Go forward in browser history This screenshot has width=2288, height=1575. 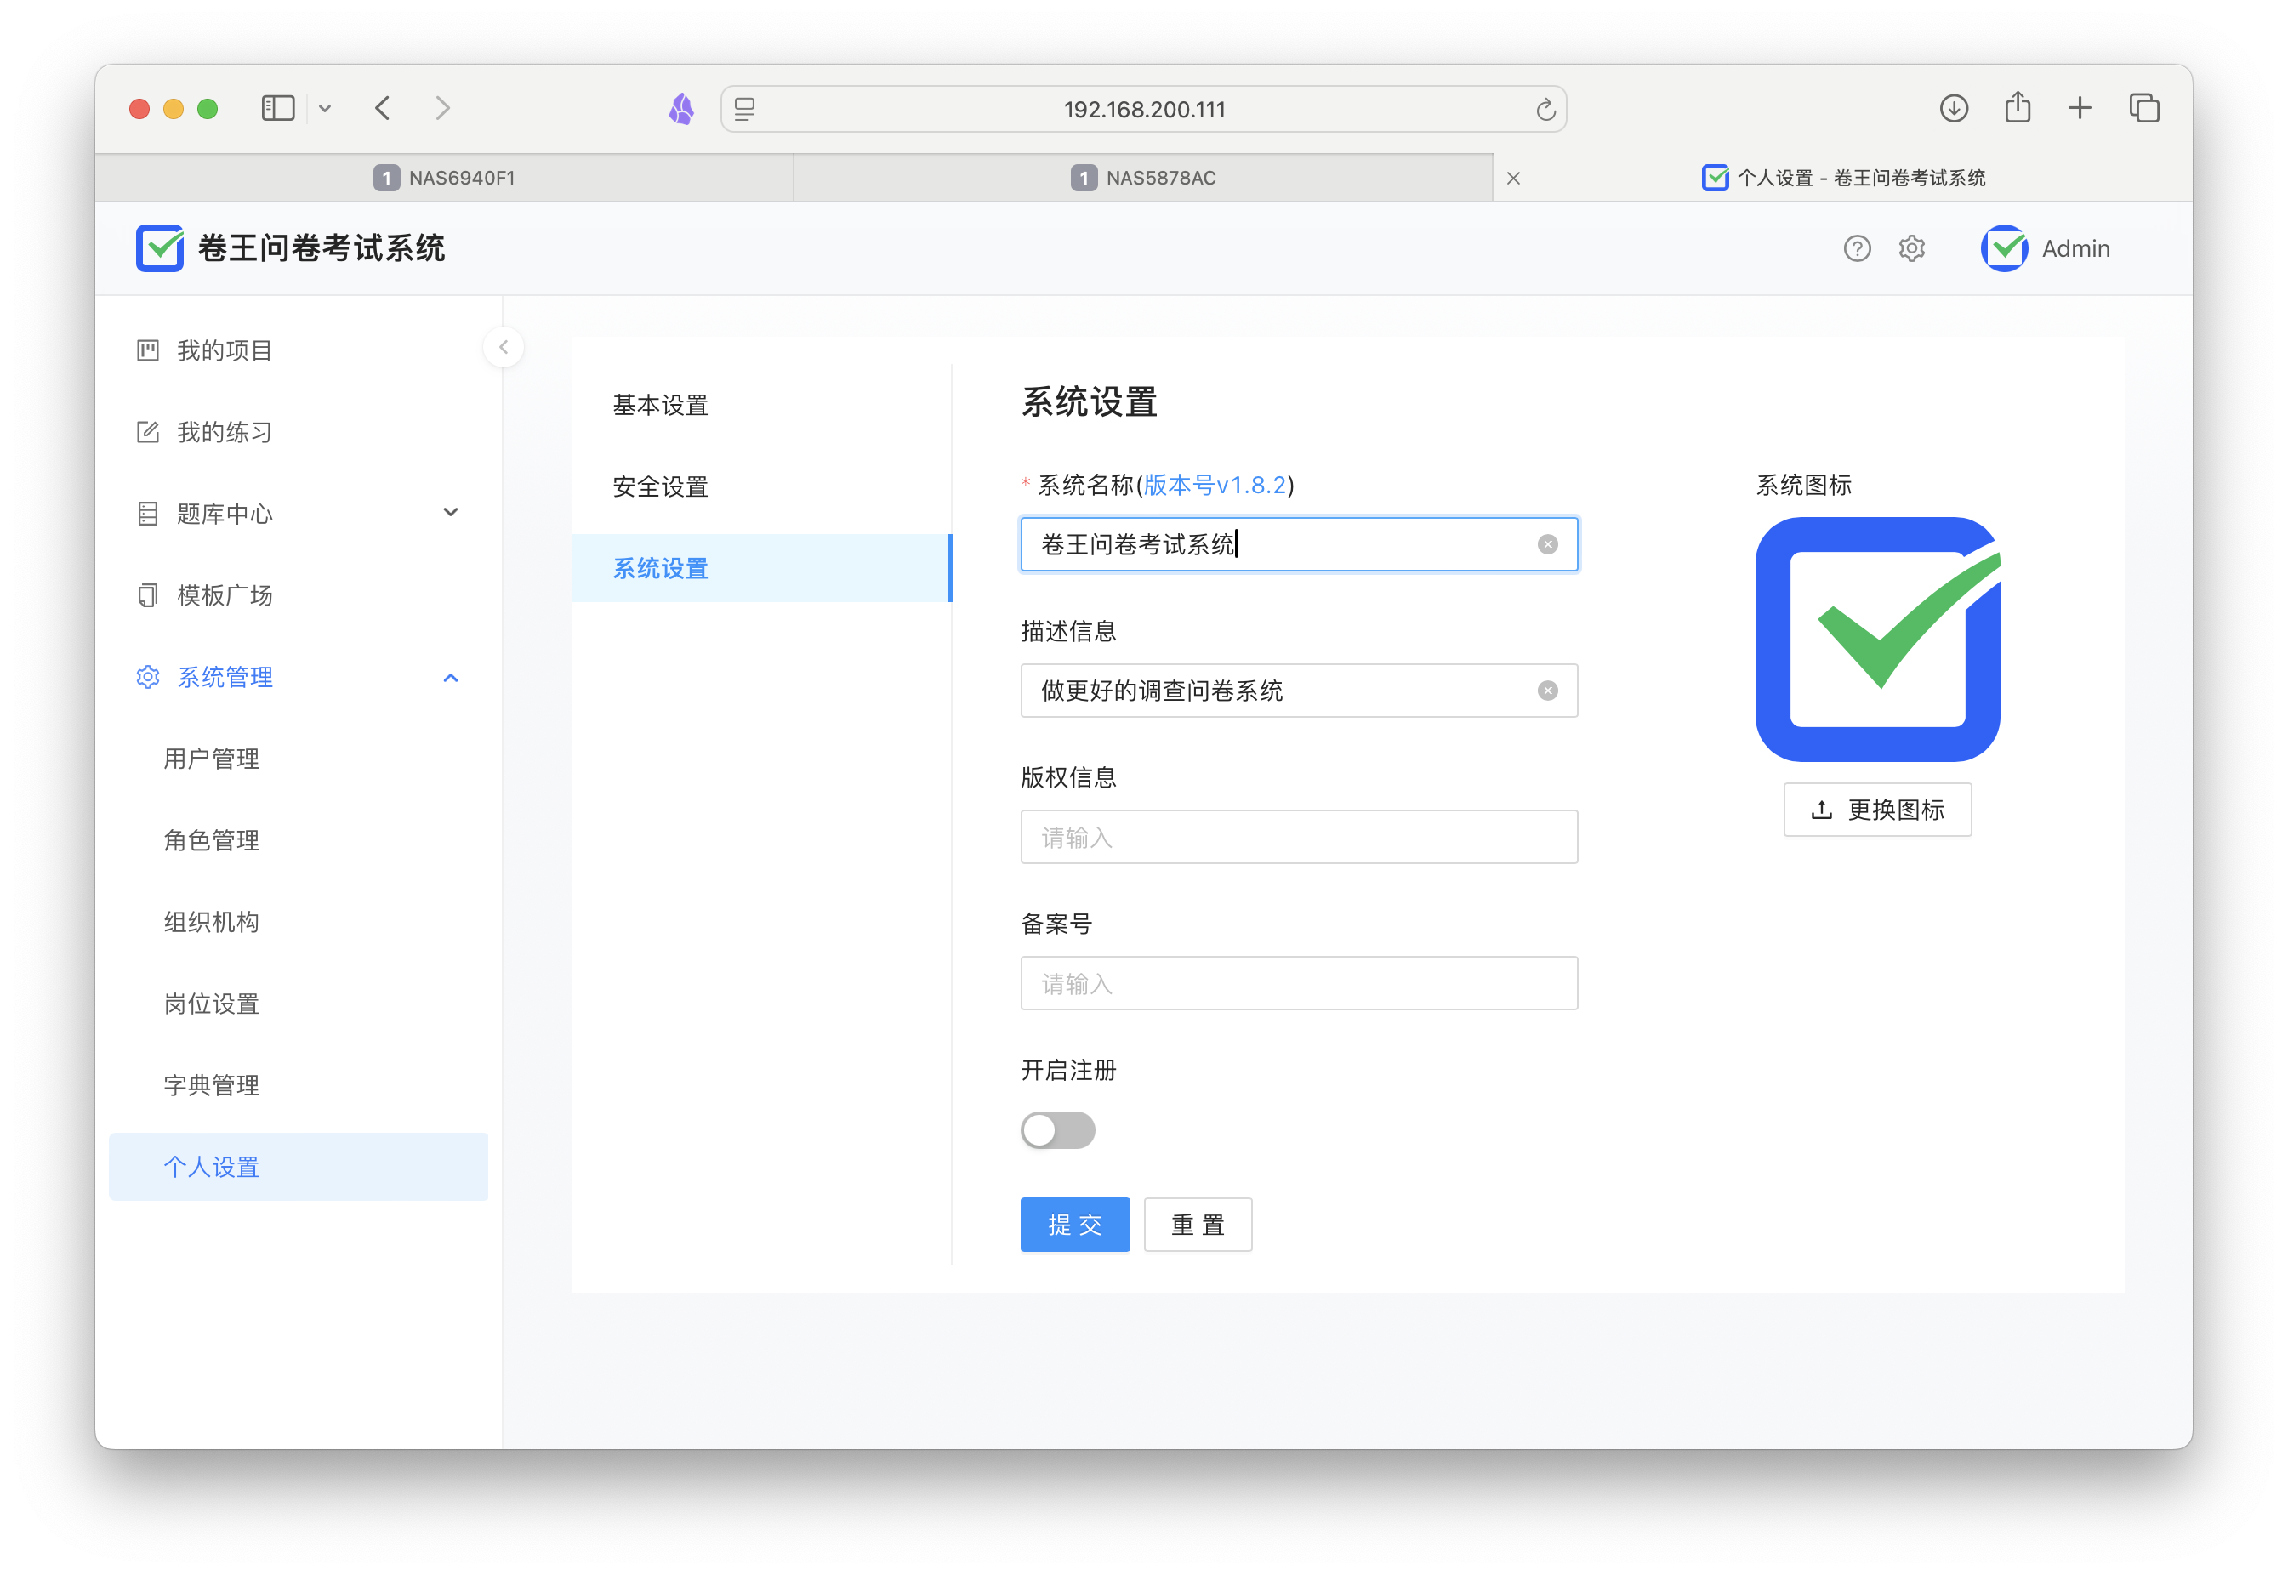tap(442, 109)
